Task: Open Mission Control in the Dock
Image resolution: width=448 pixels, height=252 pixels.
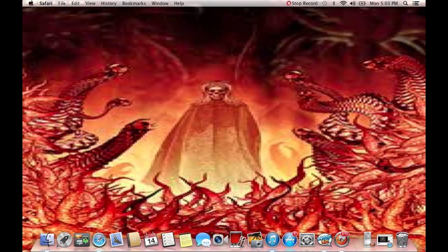Action: 82,240
